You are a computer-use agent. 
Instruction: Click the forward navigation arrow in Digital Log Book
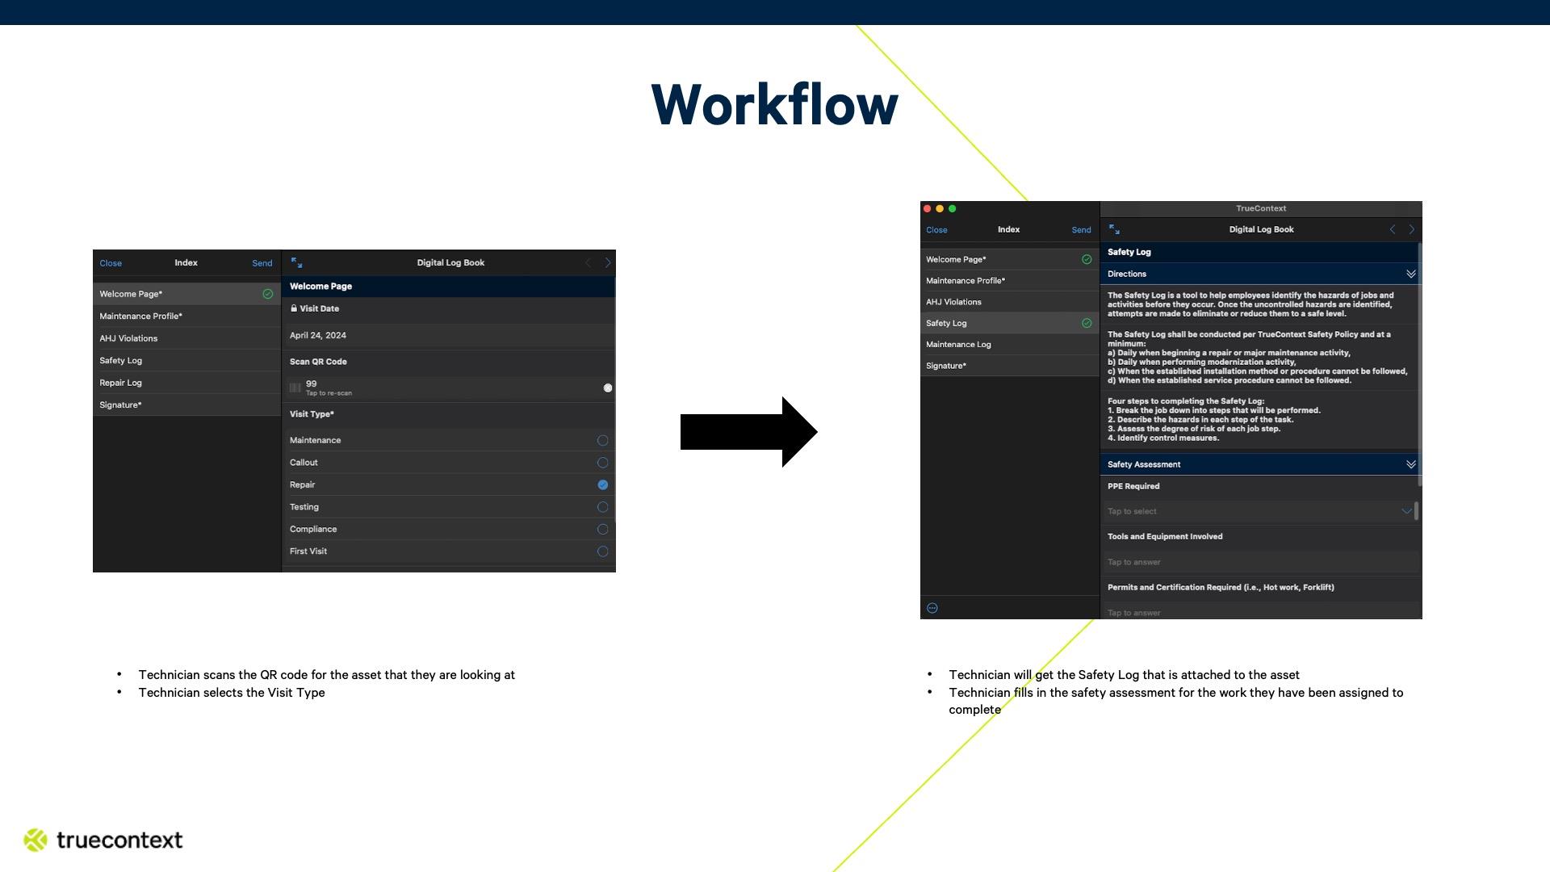(608, 262)
